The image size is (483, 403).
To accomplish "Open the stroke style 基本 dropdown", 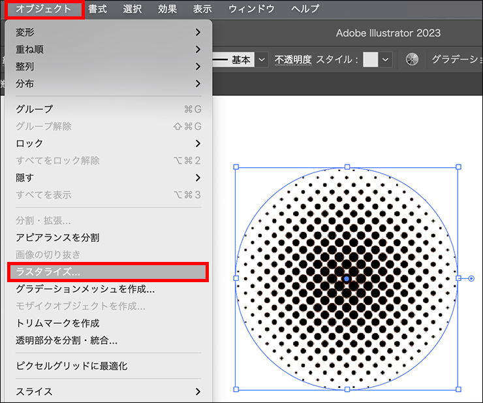I will (262, 59).
